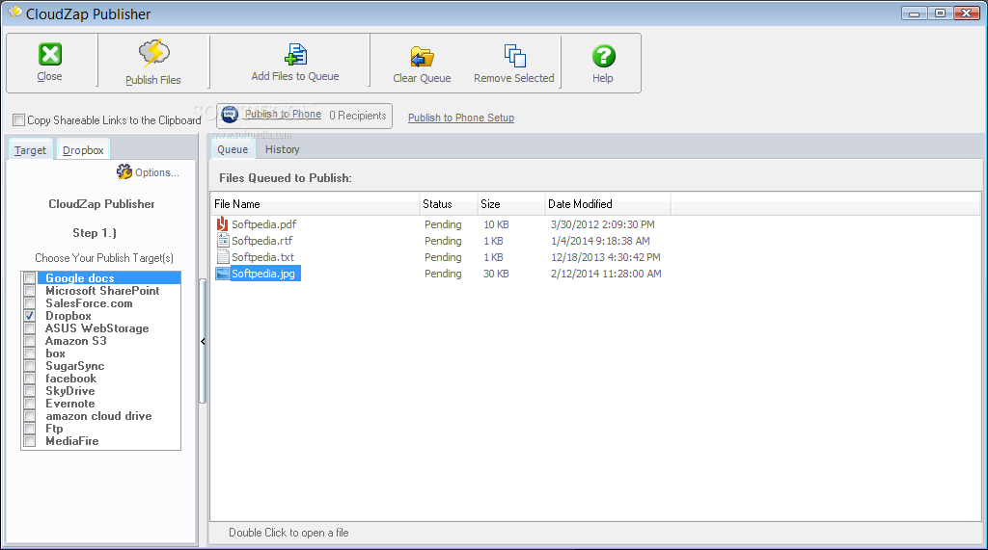988x550 pixels.
Task: Click the Add Files to Queue label
Action: pos(295,76)
